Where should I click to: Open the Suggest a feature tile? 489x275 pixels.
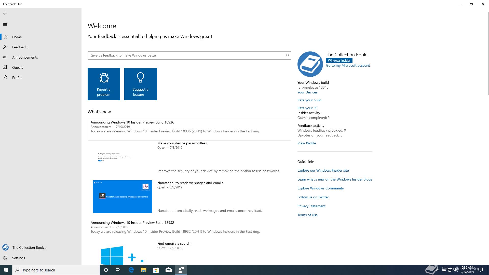141,84
